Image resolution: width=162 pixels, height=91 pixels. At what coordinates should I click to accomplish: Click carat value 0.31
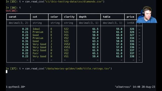(x=25, y=41)
